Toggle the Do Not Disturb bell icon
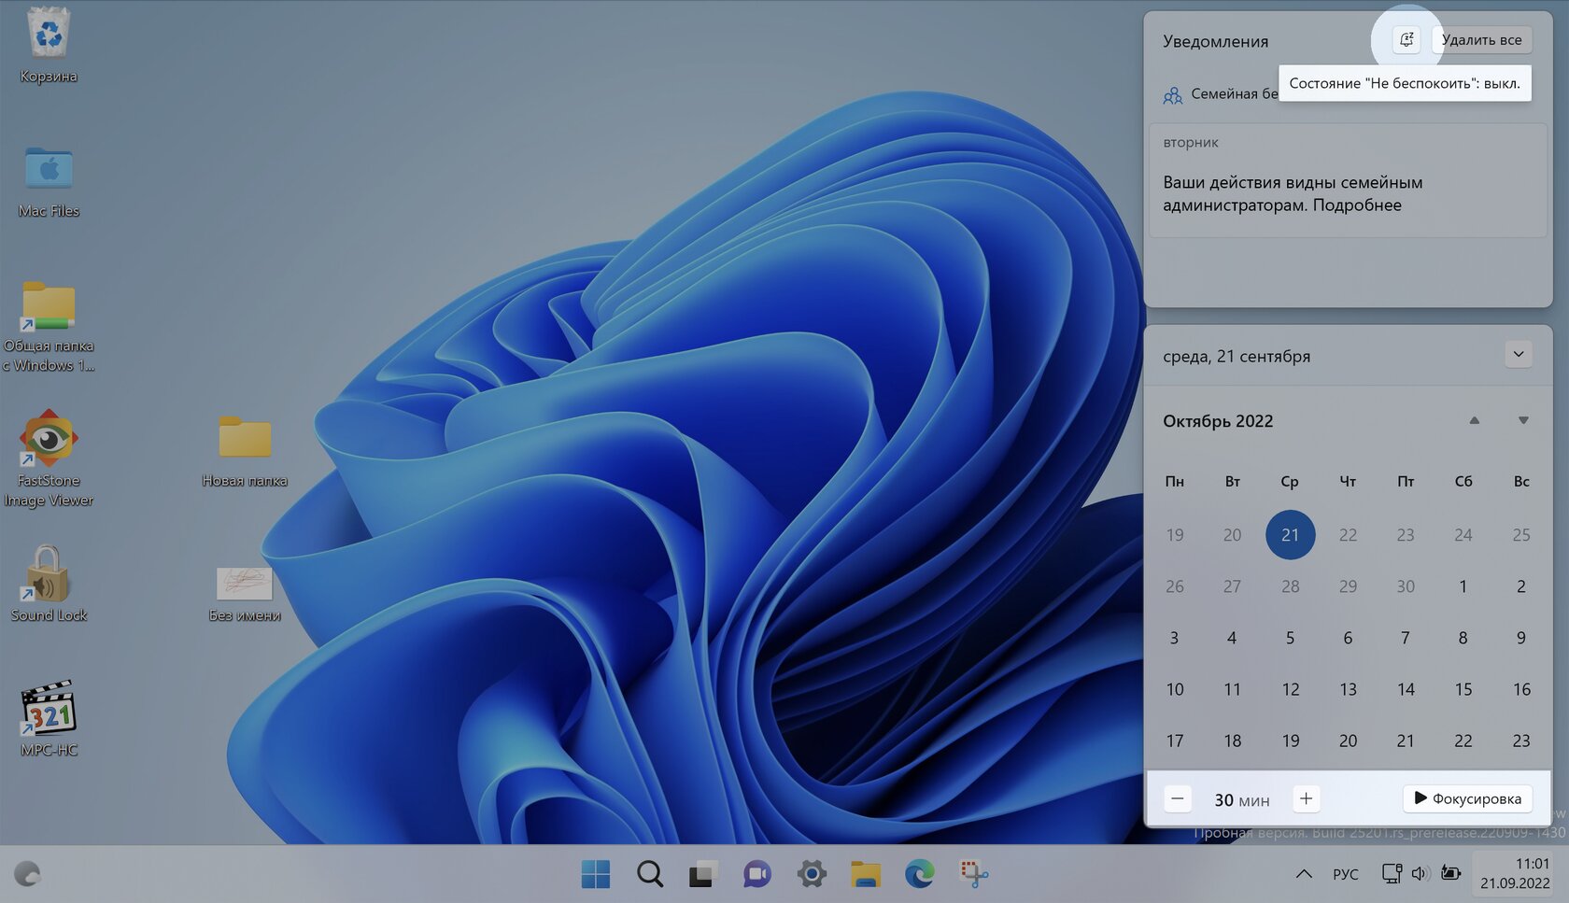Viewport: 1569px width, 903px height. pos(1406,39)
